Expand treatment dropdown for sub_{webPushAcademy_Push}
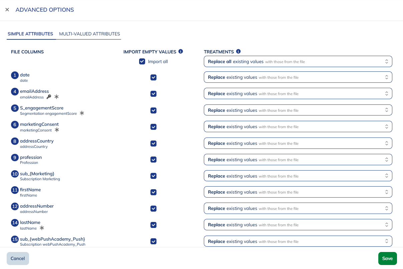 [x=298, y=241]
